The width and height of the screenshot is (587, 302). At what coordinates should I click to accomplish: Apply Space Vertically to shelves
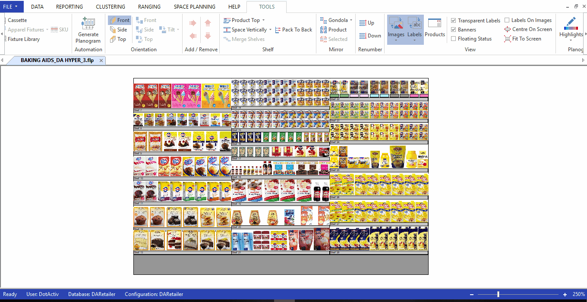pyautogui.click(x=245, y=30)
